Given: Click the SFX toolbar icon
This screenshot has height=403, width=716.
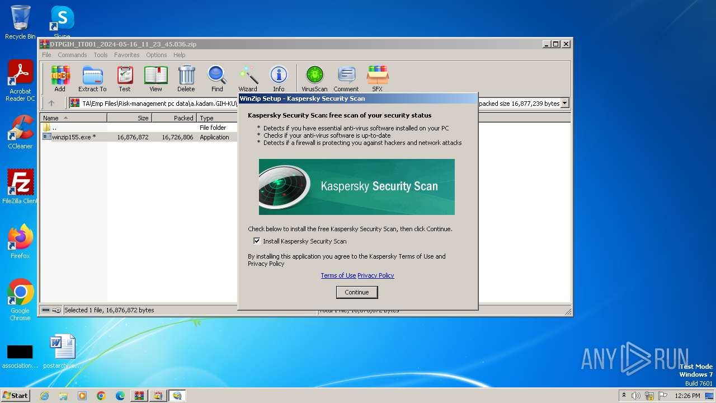Looking at the screenshot, I should click(378, 78).
